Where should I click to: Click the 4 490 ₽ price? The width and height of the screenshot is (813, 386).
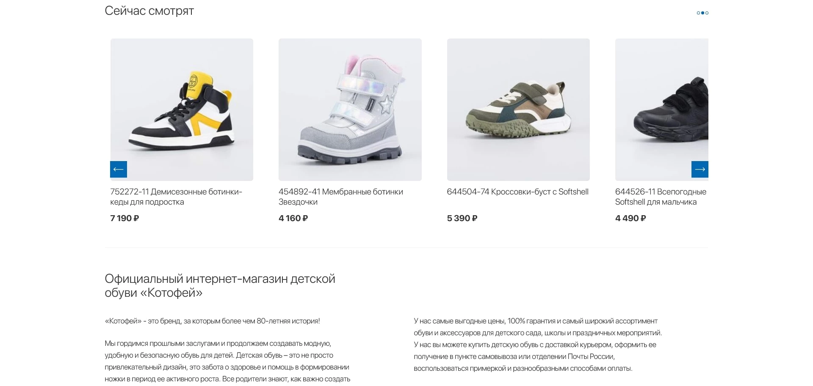tap(630, 218)
